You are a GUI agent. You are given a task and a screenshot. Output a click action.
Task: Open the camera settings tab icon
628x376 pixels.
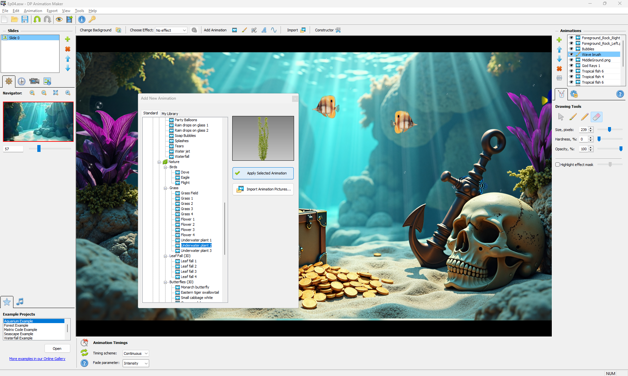[34, 81]
